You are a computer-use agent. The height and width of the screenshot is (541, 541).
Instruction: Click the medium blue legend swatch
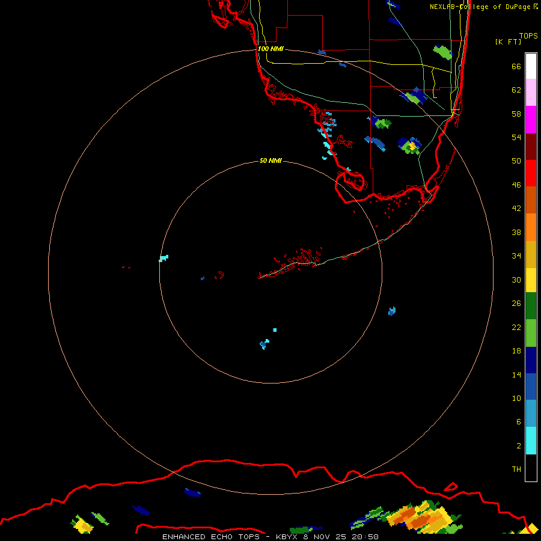(x=531, y=387)
